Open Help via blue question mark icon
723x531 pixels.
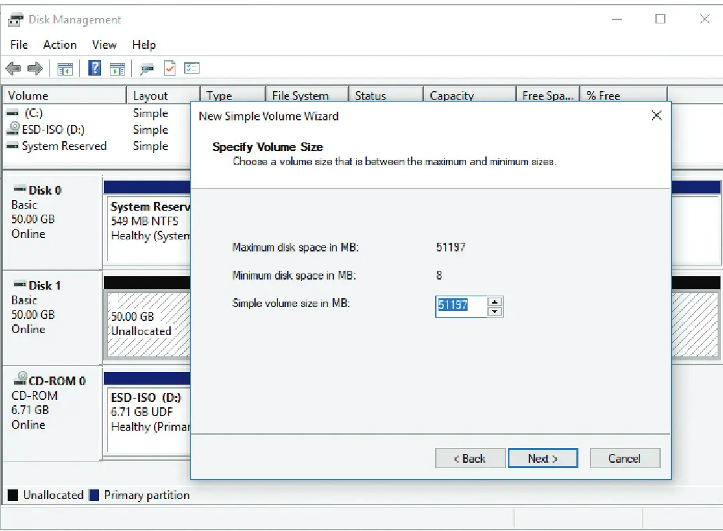pyautogui.click(x=95, y=68)
